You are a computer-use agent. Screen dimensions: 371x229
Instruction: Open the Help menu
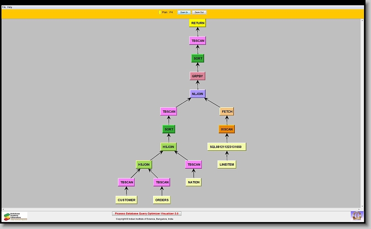pyautogui.click(x=10, y=7)
